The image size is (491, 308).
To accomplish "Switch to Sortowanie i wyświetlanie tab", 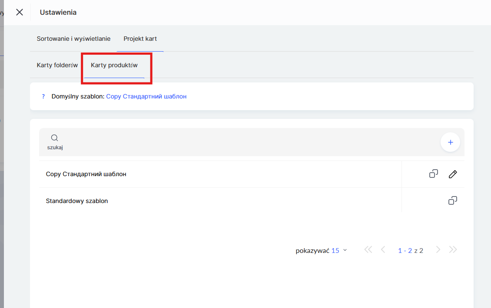I will (x=73, y=39).
